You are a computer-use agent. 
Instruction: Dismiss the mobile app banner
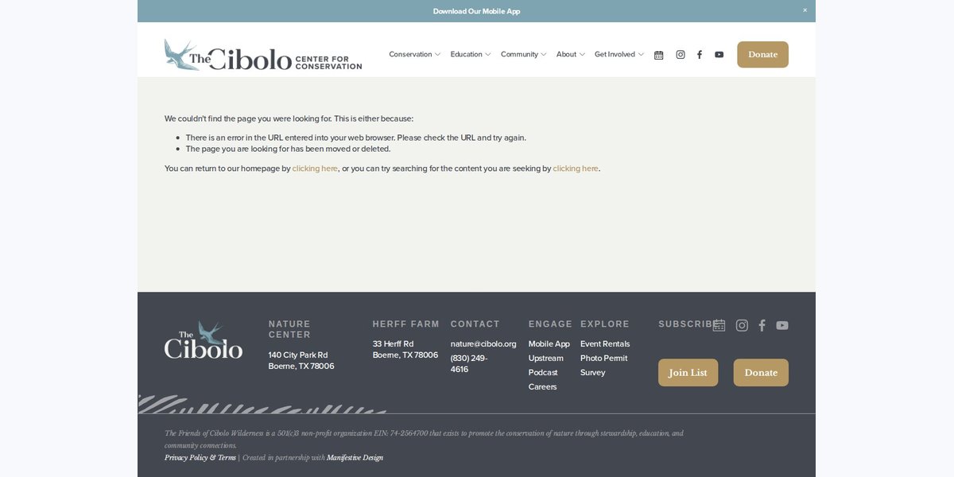tap(805, 10)
